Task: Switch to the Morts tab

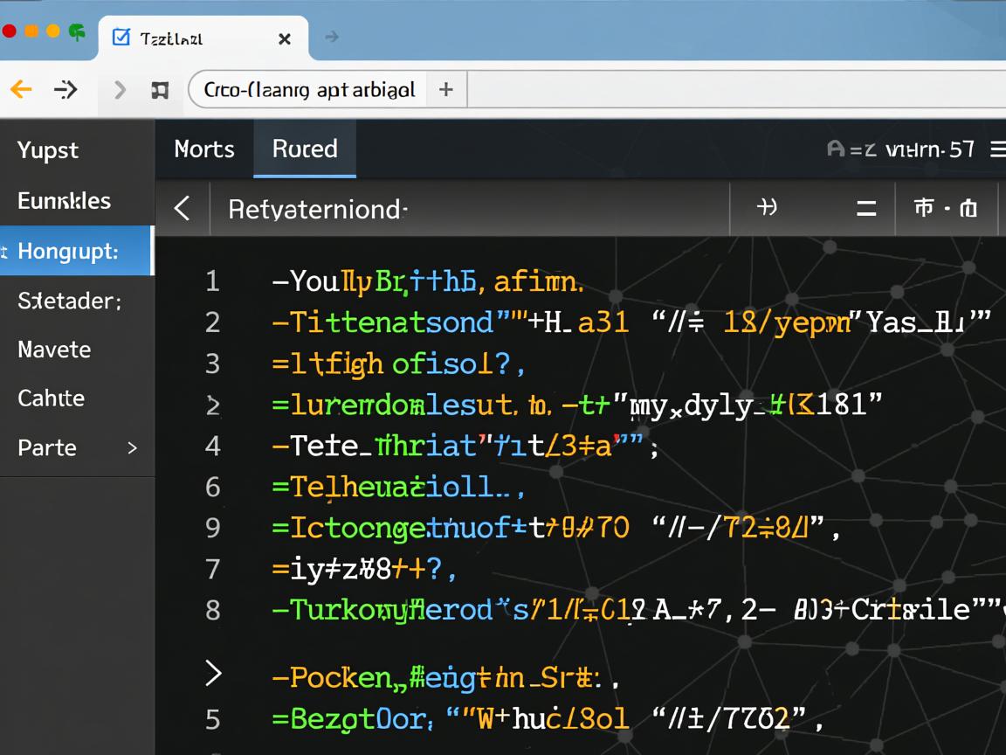Action: [x=204, y=149]
